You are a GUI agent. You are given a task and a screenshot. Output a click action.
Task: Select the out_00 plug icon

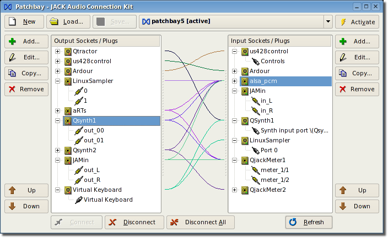79,131
